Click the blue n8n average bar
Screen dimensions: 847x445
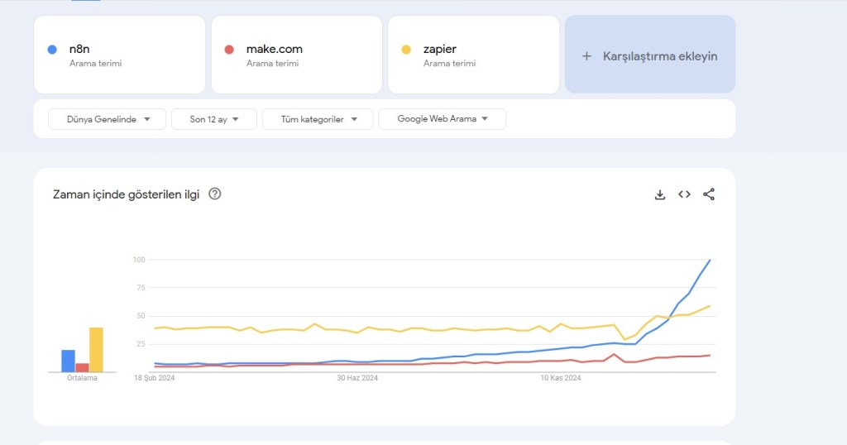68,361
